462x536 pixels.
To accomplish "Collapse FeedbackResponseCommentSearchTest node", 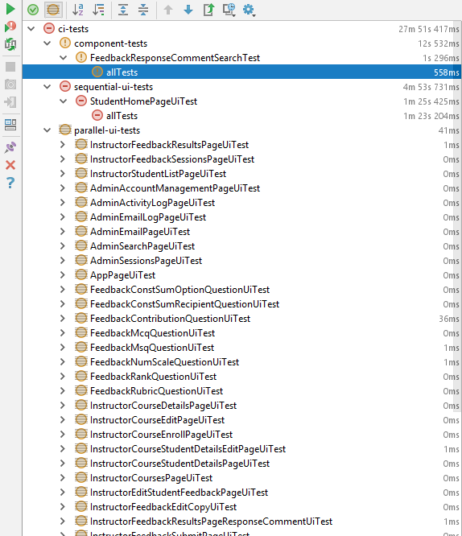I will point(64,58).
